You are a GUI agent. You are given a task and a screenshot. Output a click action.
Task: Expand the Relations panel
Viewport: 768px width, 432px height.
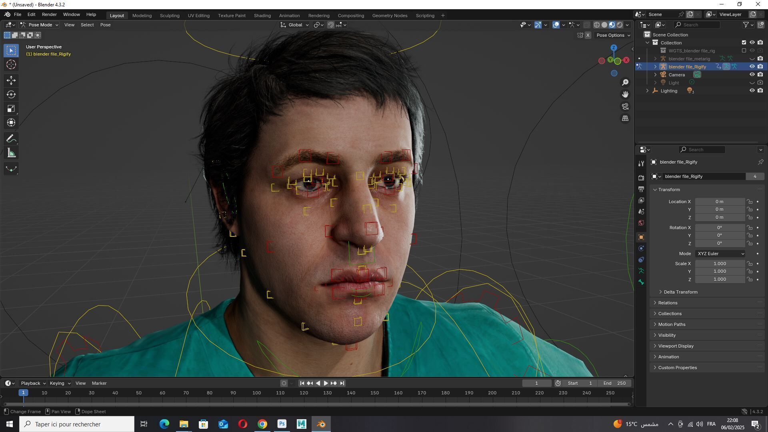tap(668, 303)
